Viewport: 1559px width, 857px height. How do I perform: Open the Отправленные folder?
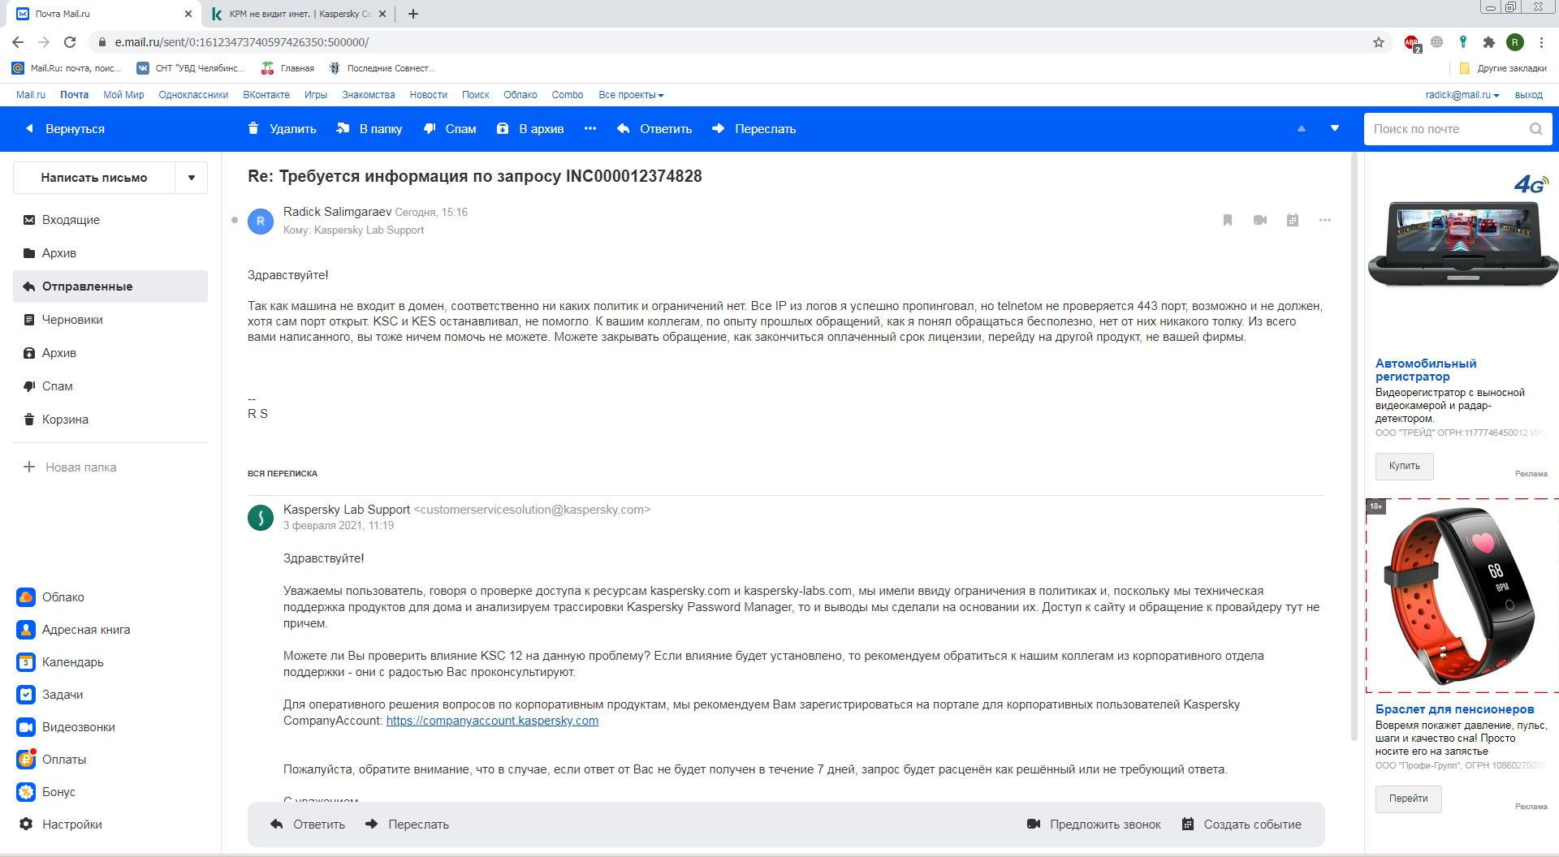point(110,286)
